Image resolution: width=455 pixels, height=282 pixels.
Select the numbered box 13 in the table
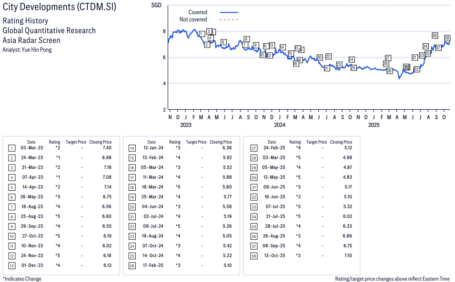tap(11, 265)
